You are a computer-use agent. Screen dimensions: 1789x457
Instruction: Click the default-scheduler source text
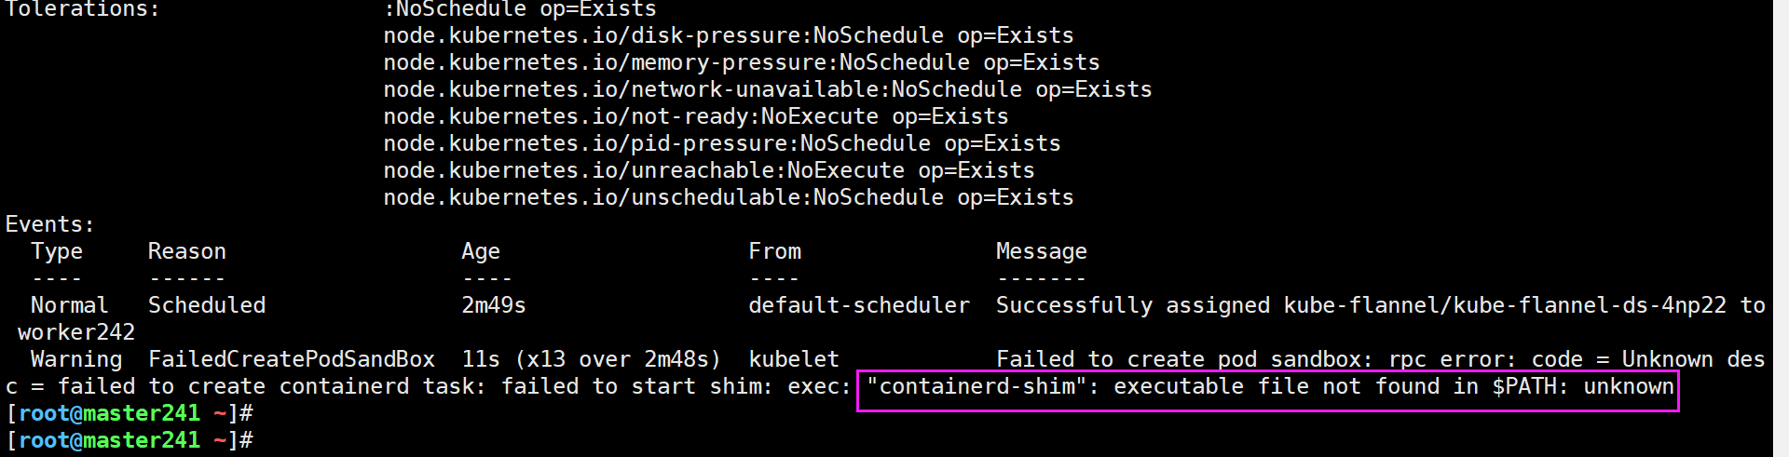858,306
